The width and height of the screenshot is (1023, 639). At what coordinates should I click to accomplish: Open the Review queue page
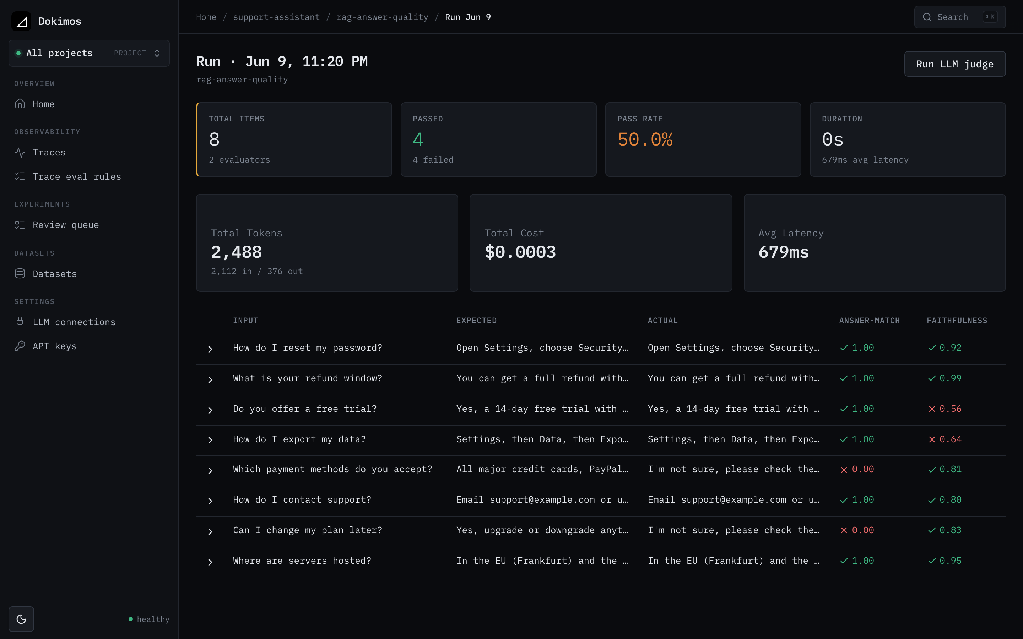pos(89,225)
